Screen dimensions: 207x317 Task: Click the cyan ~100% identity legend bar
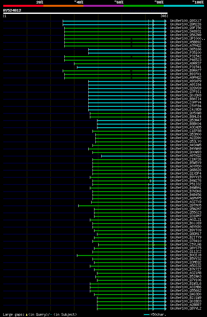pyautogui.click(x=184, y=6)
